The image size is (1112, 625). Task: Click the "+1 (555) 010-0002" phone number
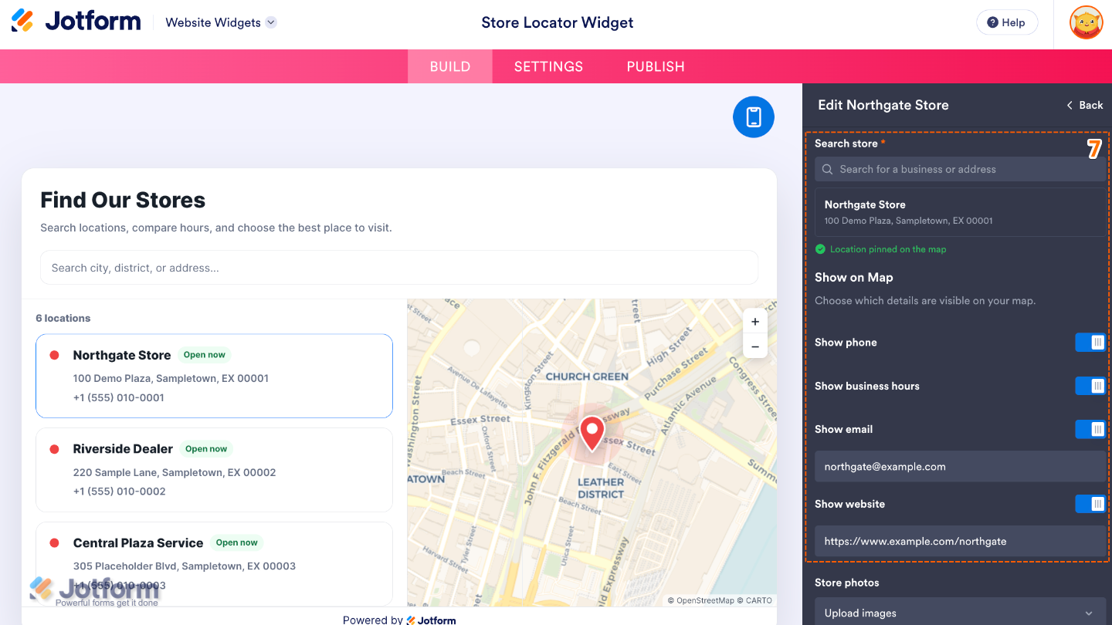[x=120, y=491]
